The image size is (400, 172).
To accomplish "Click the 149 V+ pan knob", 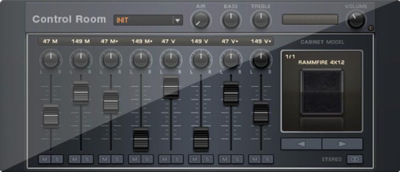I will 261,60.
